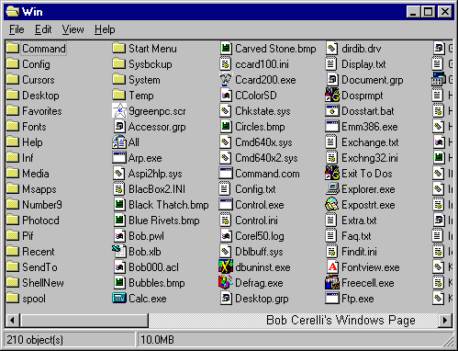The image size is (458, 351).
Task: Select the Cmd640x2.sys file name
Action: 266,158
